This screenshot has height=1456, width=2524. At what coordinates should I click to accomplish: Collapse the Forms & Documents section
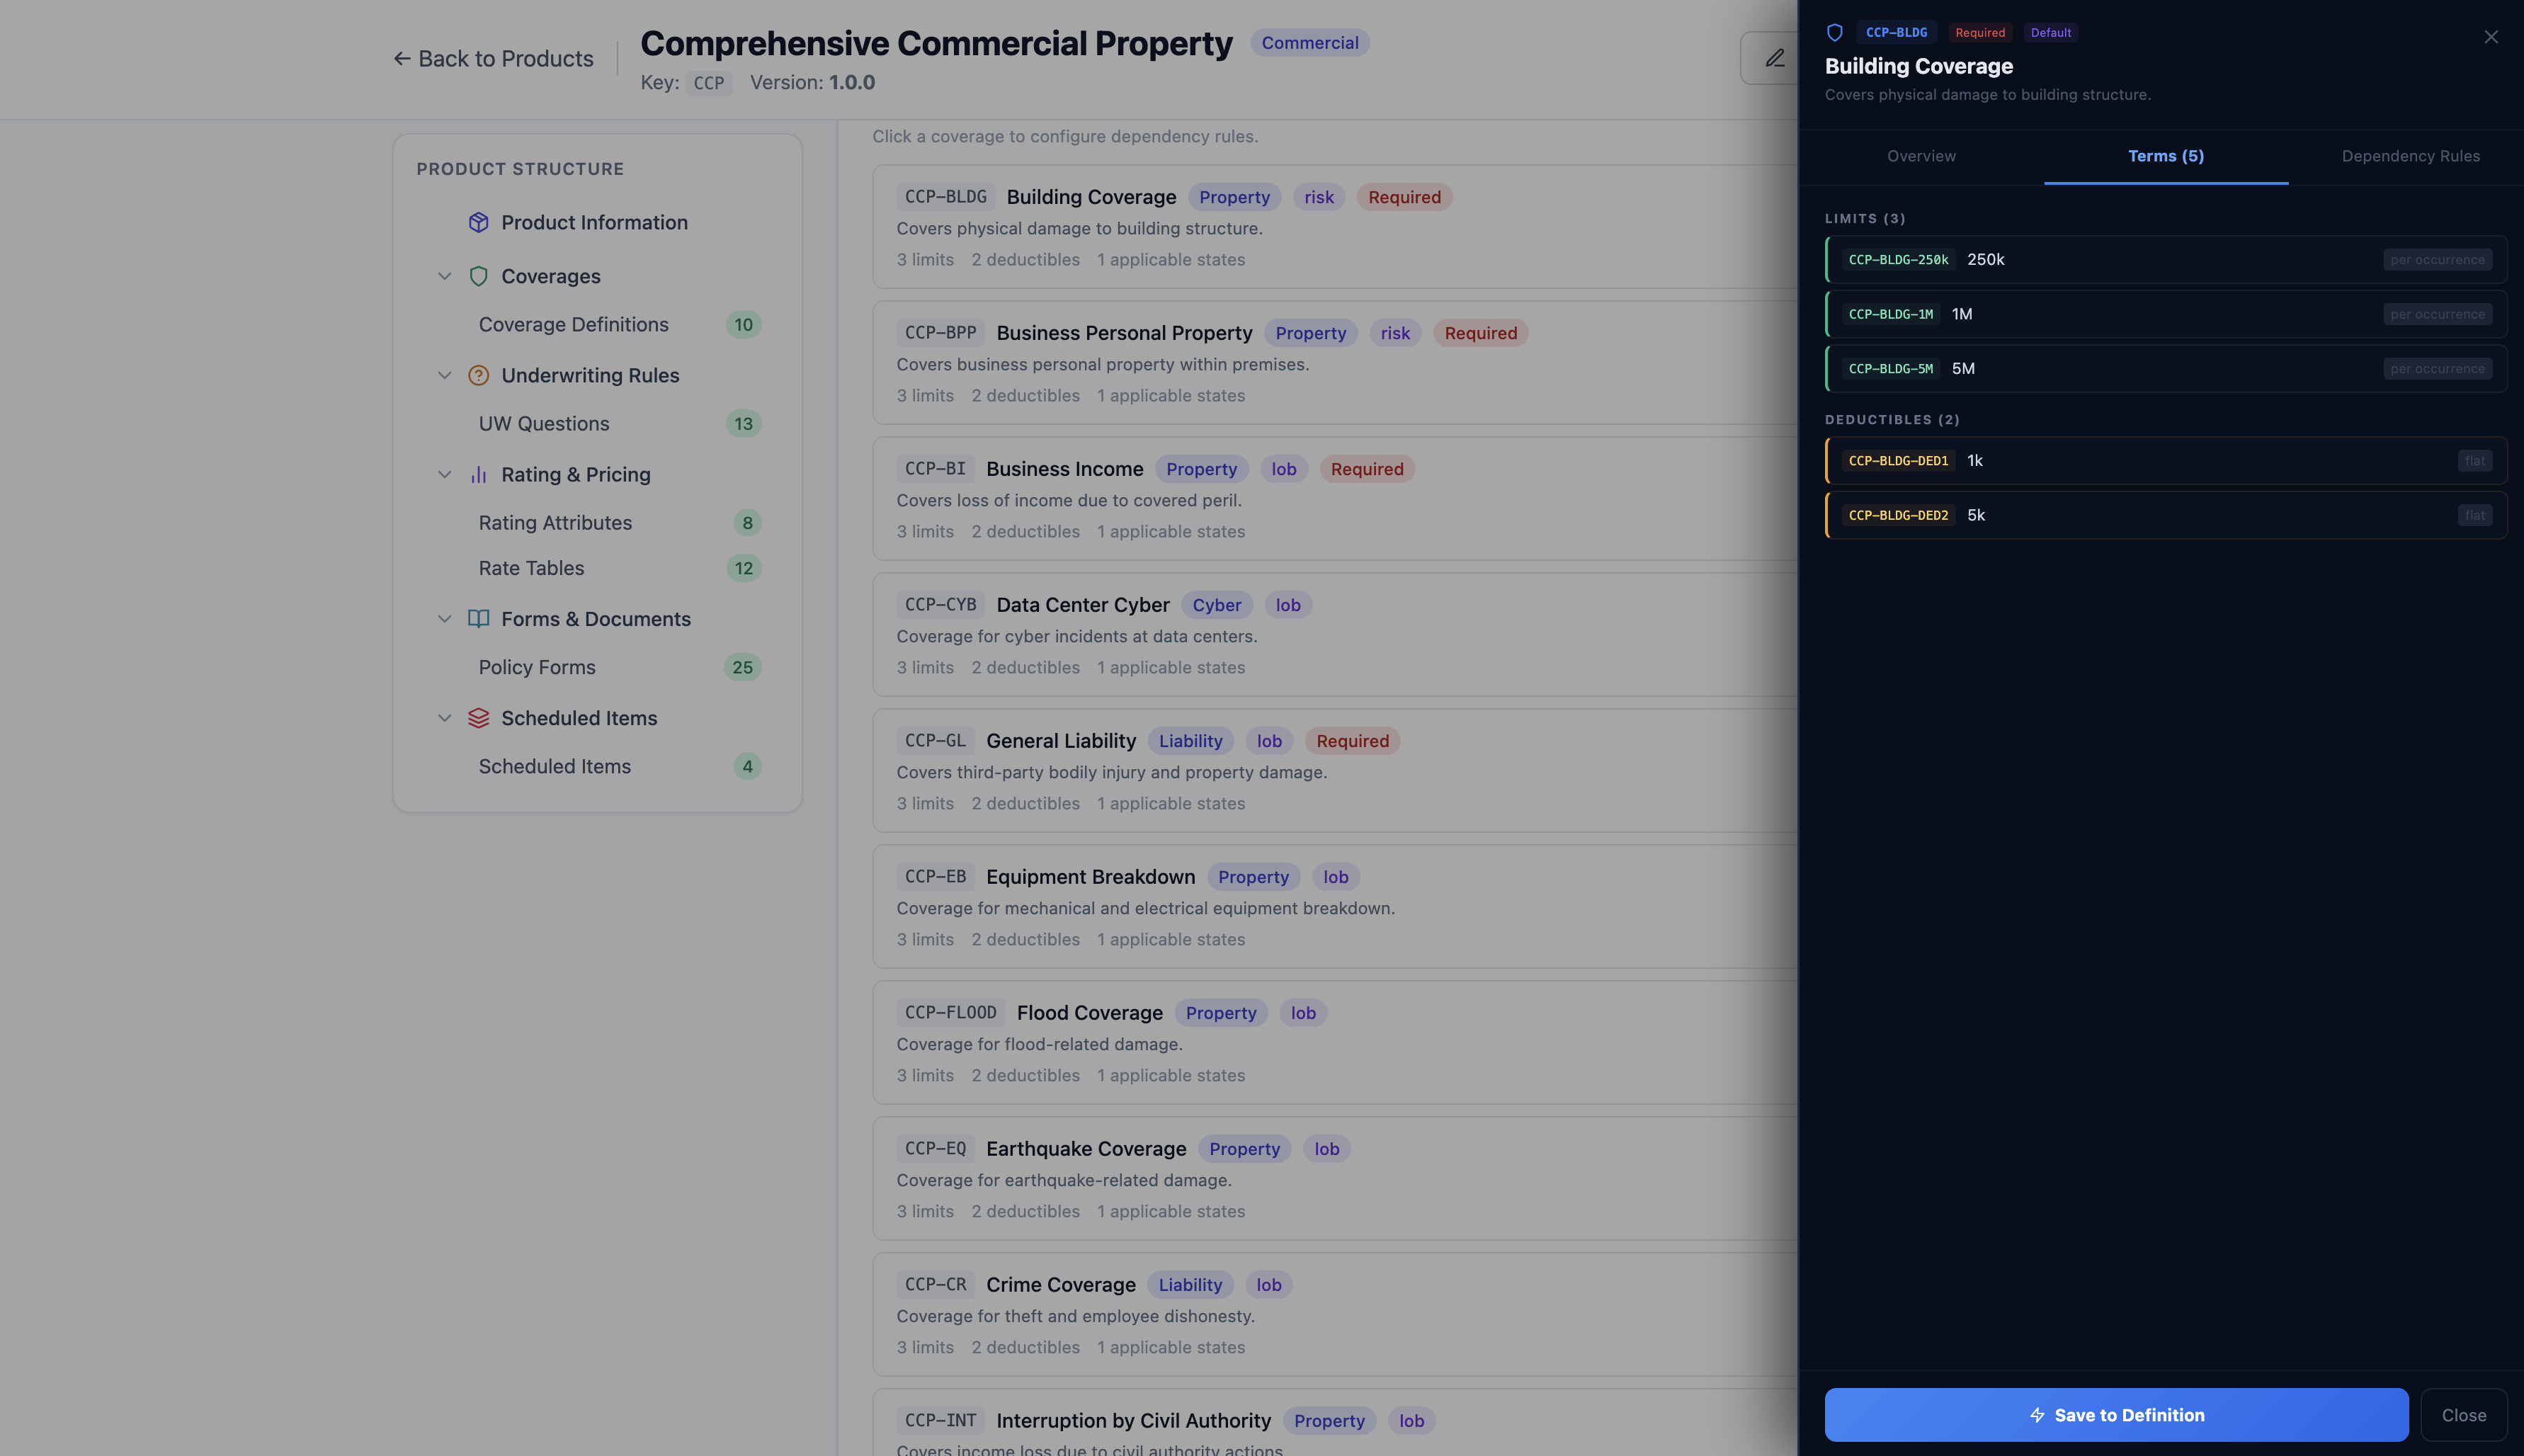coord(444,618)
